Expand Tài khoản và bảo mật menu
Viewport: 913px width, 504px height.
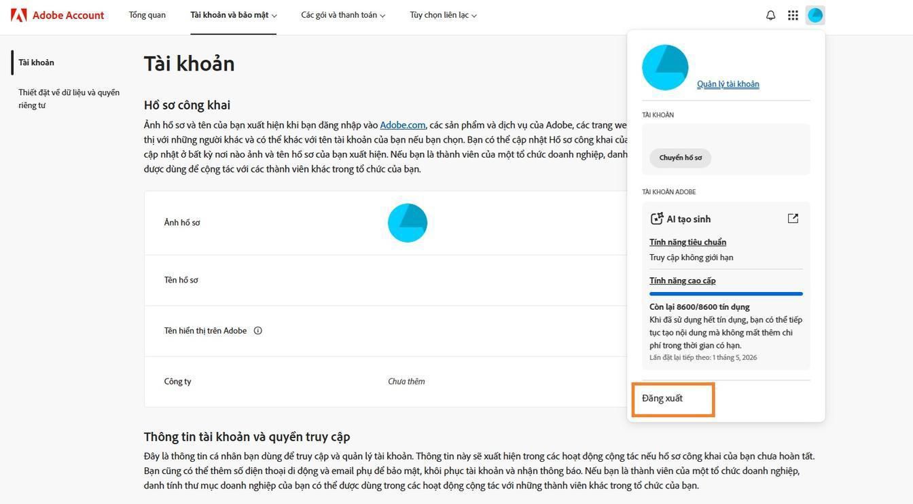[234, 15]
